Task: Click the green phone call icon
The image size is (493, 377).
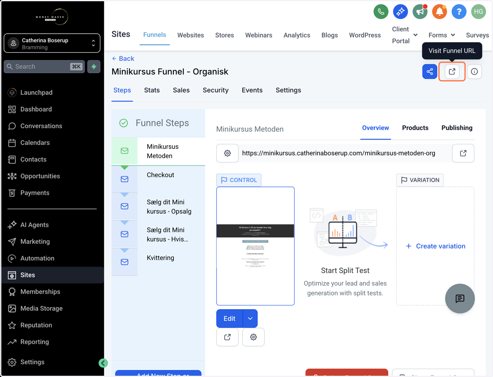Action: tap(381, 11)
